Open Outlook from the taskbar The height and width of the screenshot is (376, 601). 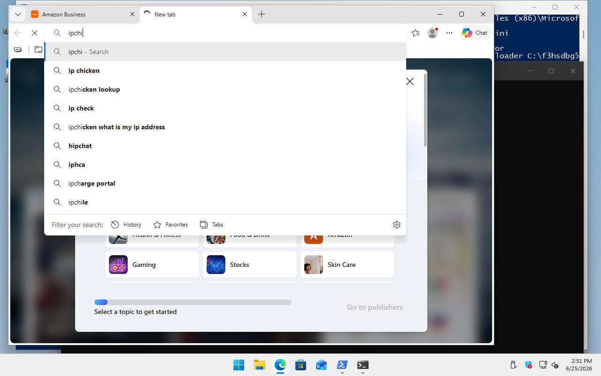coord(322,365)
